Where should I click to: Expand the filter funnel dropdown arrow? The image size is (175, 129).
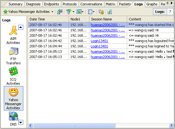(x=73, y=12)
